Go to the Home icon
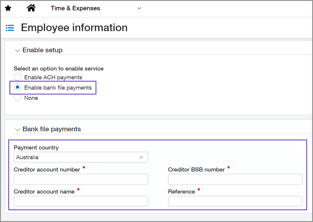This screenshot has width=313, height=222. coord(31,8)
